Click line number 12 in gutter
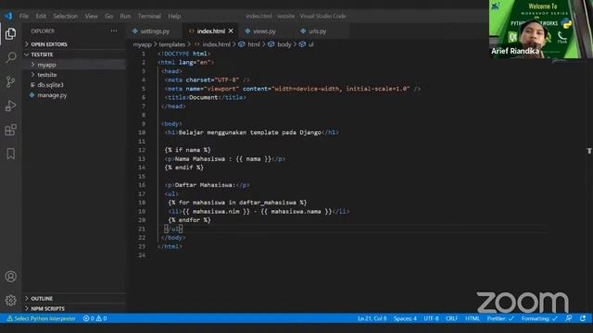Viewport: 593px width, 333px height. [x=142, y=150]
